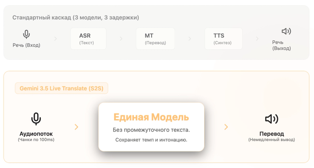Click the large microphone icon above Аудиопоток
Screen dimensions: 314x168
point(36,119)
